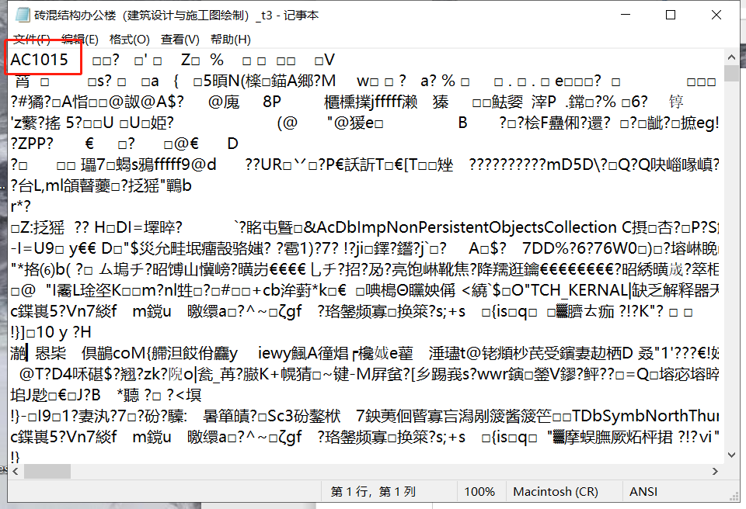The height and width of the screenshot is (509, 746).
Task: Click the horizontal scrollbar right arrow
Action: click(x=716, y=470)
